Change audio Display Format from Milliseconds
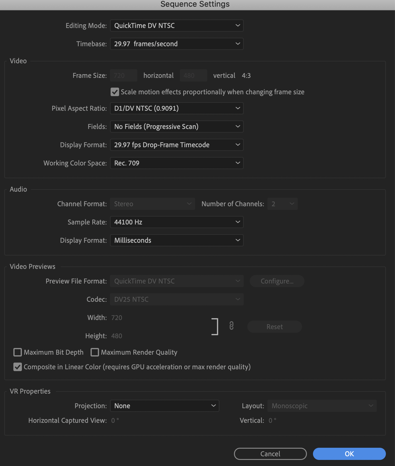395x466 pixels. (177, 240)
